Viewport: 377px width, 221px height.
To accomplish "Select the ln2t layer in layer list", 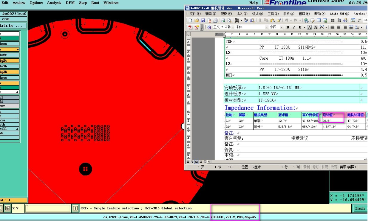I will 10,55.
